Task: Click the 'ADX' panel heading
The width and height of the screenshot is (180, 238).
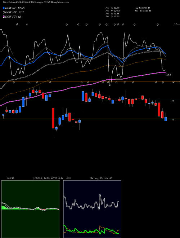Action: (x=68, y=178)
